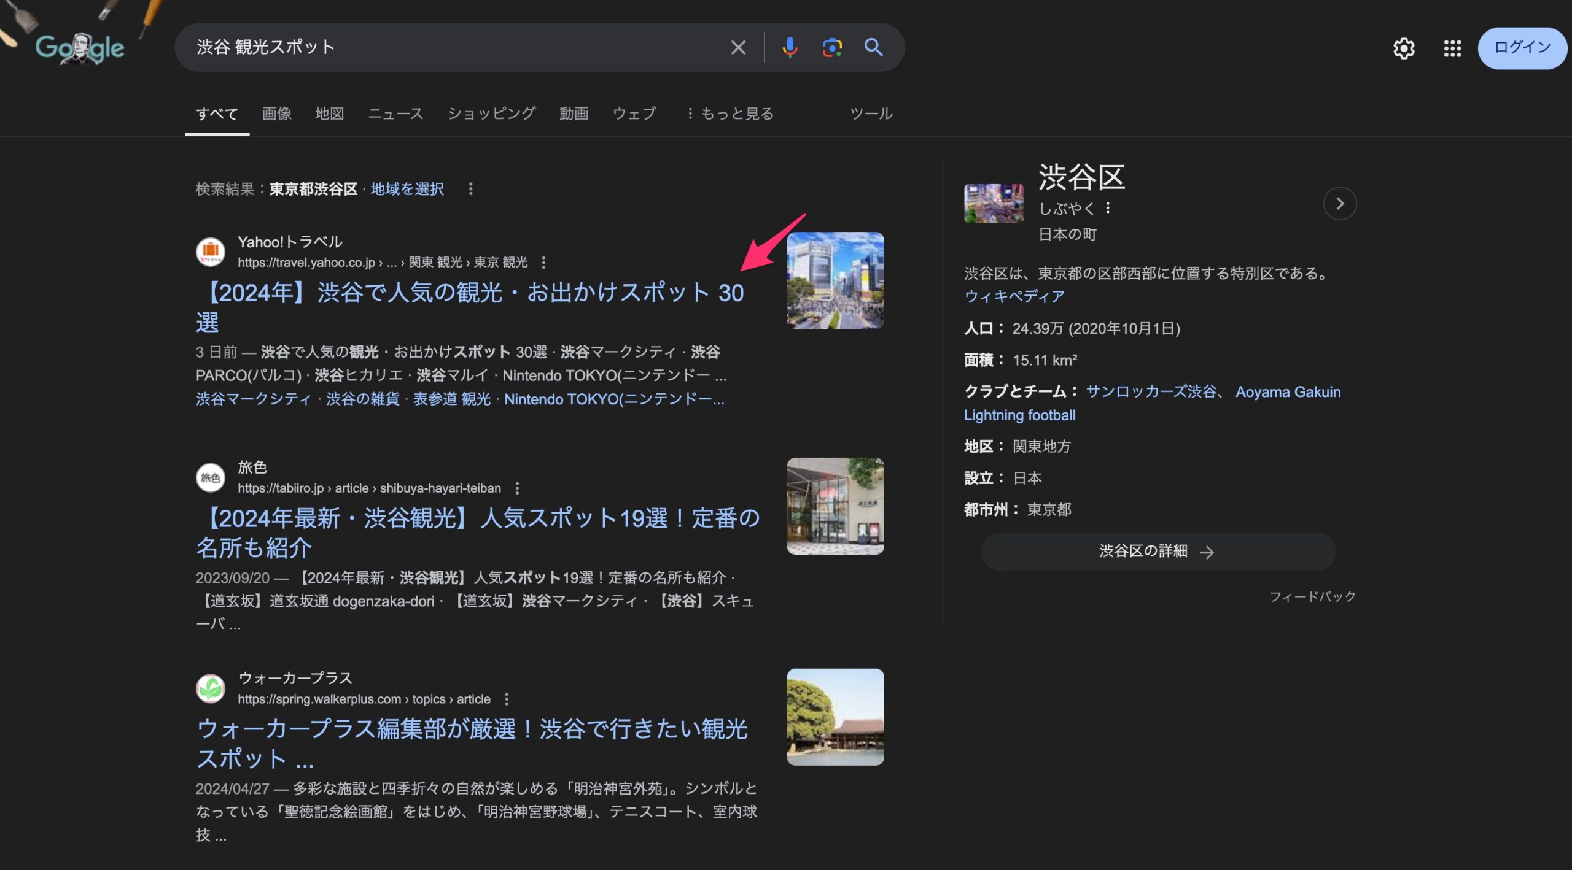This screenshot has width=1572, height=870.
Task: Click the 渋谷区の詳細 button
Action: 1158,552
